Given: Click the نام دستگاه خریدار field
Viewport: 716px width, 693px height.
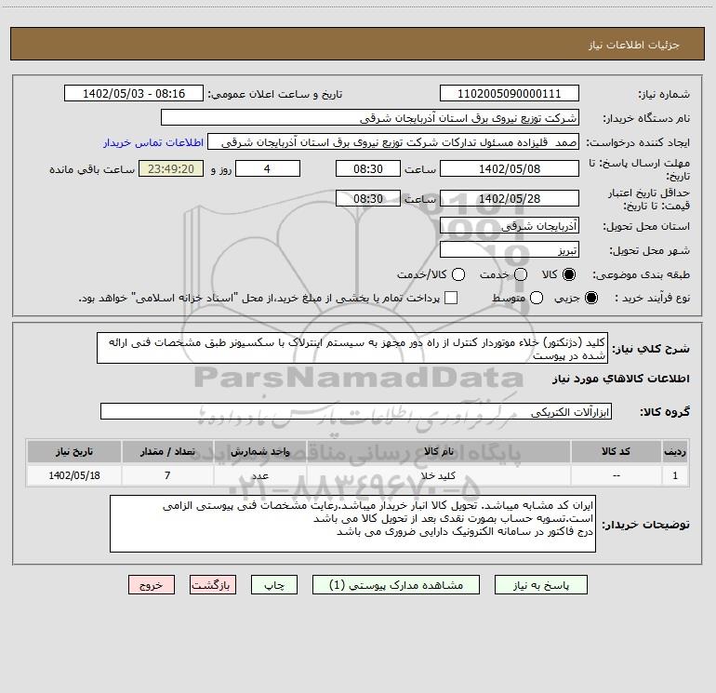Looking at the screenshot, I should (x=370, y=118).
